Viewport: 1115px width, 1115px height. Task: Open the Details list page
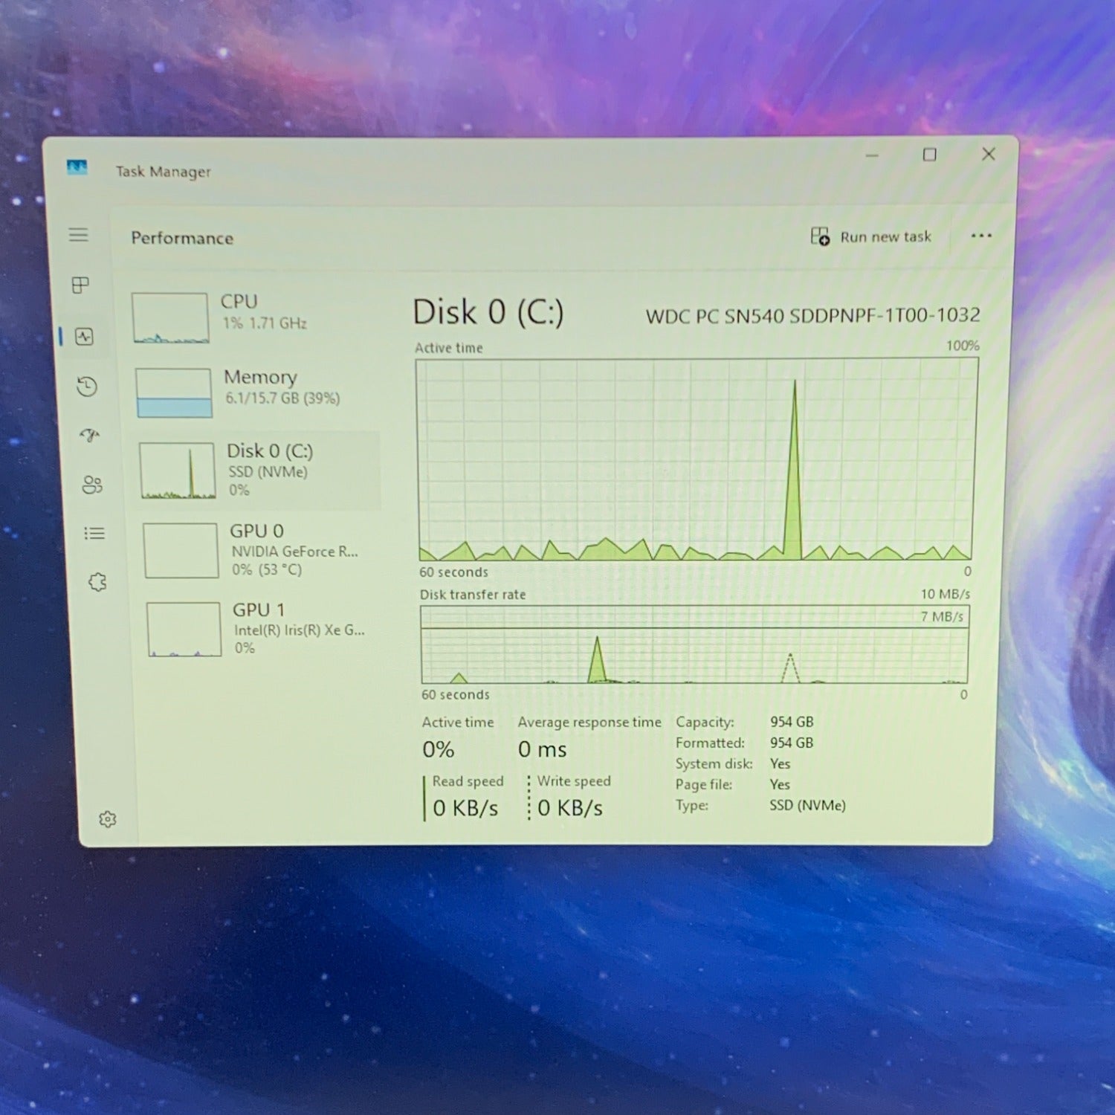(94, 534)
